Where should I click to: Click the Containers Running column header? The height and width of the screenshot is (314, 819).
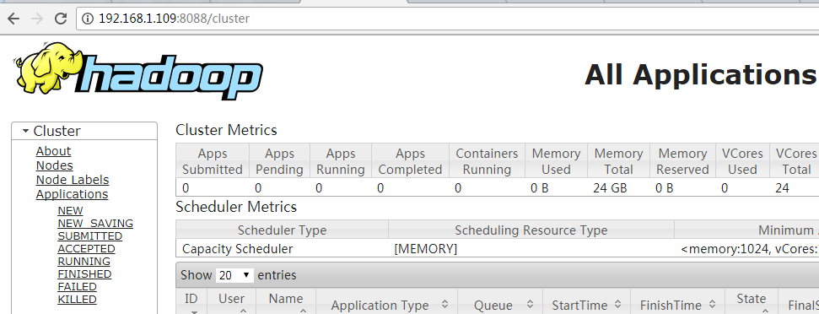click(487, 161)
